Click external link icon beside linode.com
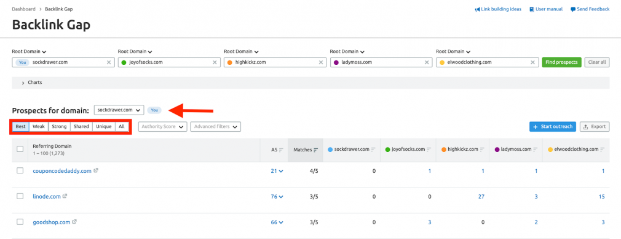 [x=65, y=196]
